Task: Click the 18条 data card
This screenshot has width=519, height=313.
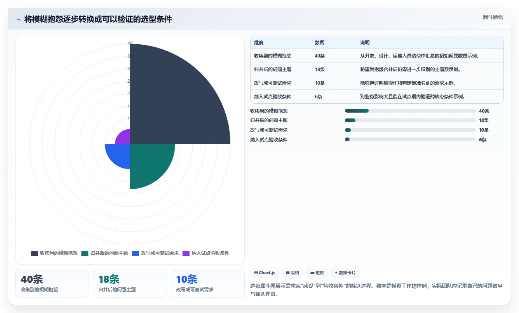Action: pyautogui.click(x=130, y=283)
